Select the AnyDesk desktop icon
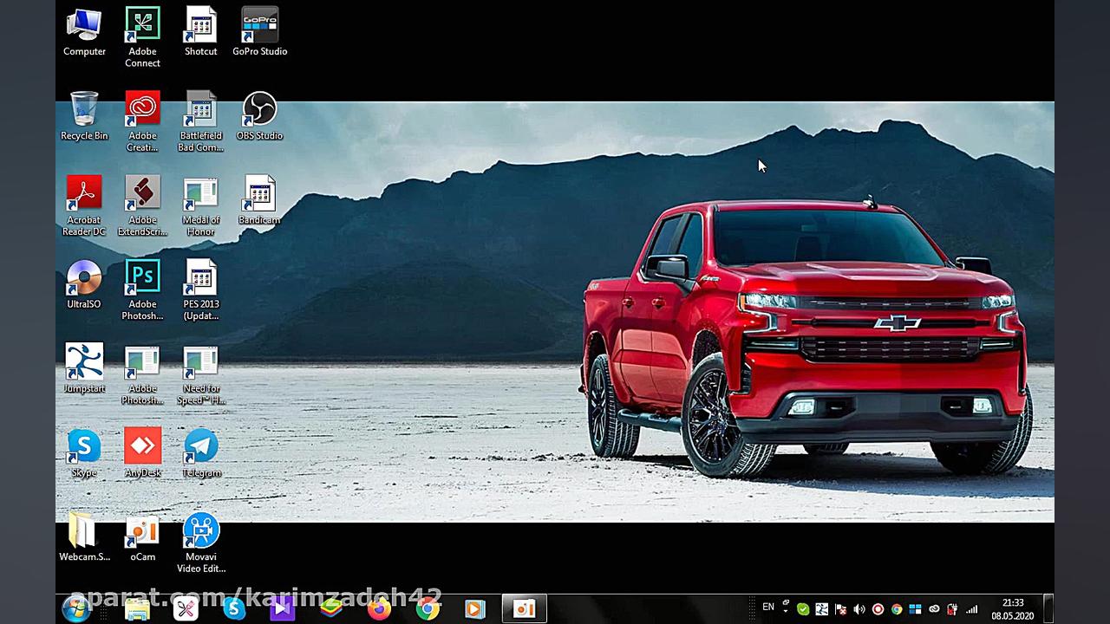The width and height of the screenshot is (1110, 624). (142, 453)
